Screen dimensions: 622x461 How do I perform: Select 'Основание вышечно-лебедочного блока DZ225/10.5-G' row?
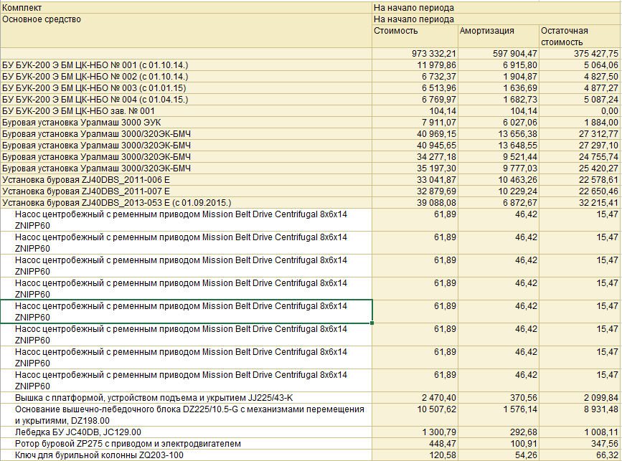coord(186,415)
